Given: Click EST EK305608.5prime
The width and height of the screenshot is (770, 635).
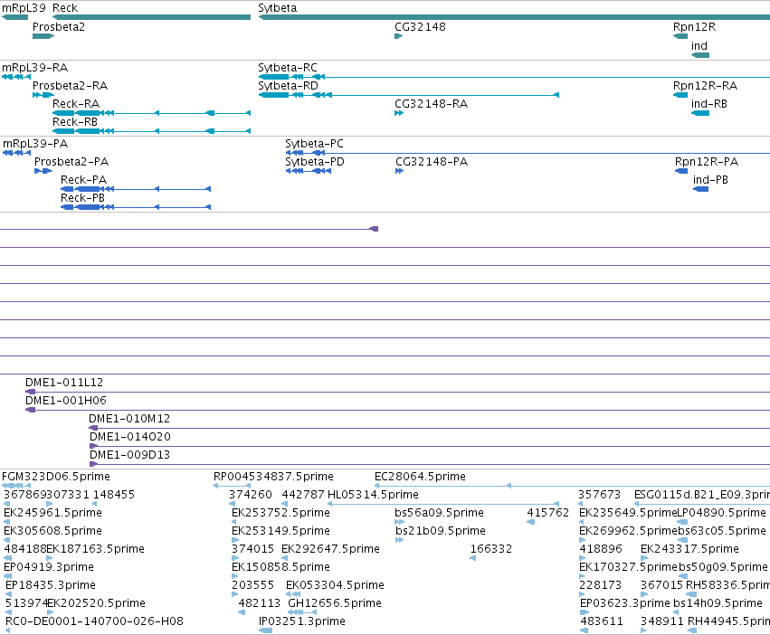Looking at the screenshot, I should tap(53, 531).
